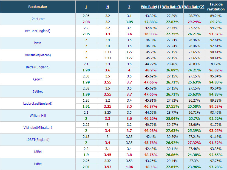Select Bet 365 opening away win rate 27.72%
Image resolution: width=227 pixels, height=170 pixels.
194,28
